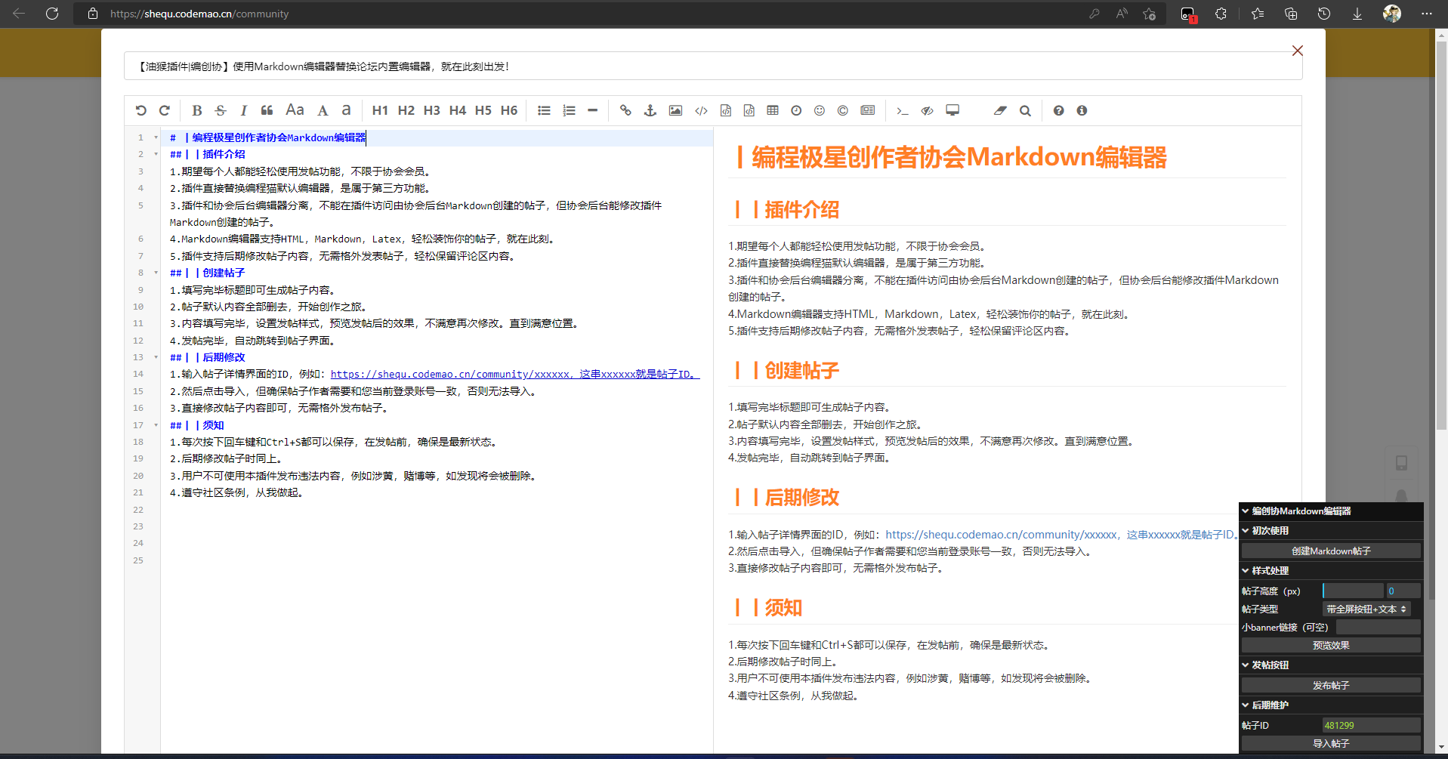Image resolution: width=1448 pixels, height=759 pixels.
Task: Collapse 编创协Markdown编辑器 panel header
Action: (1331, 511)
